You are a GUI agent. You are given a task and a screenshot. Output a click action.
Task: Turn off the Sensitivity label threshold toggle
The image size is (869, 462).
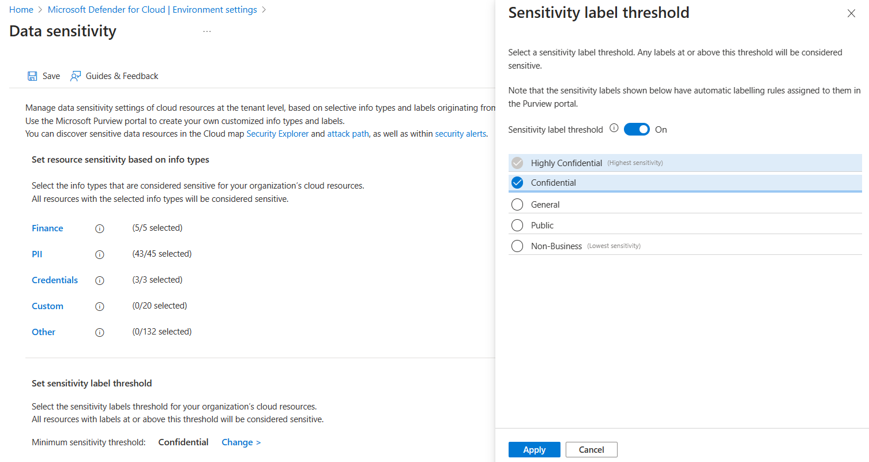pyautogui.click(x=637, y=129)
